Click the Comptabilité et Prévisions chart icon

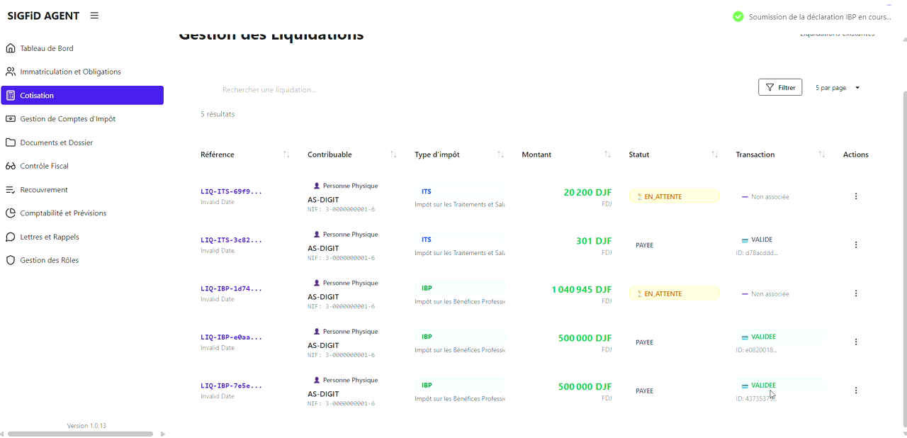[11, 213]
